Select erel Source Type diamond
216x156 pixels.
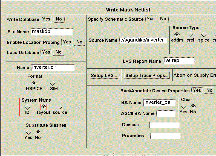(190, 34)
